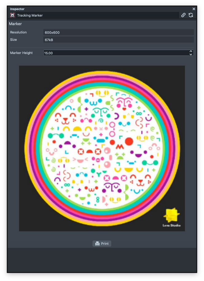This screenshot has width=204, height=281.
Task: Click the Resolution label
Action: (18, 32)
